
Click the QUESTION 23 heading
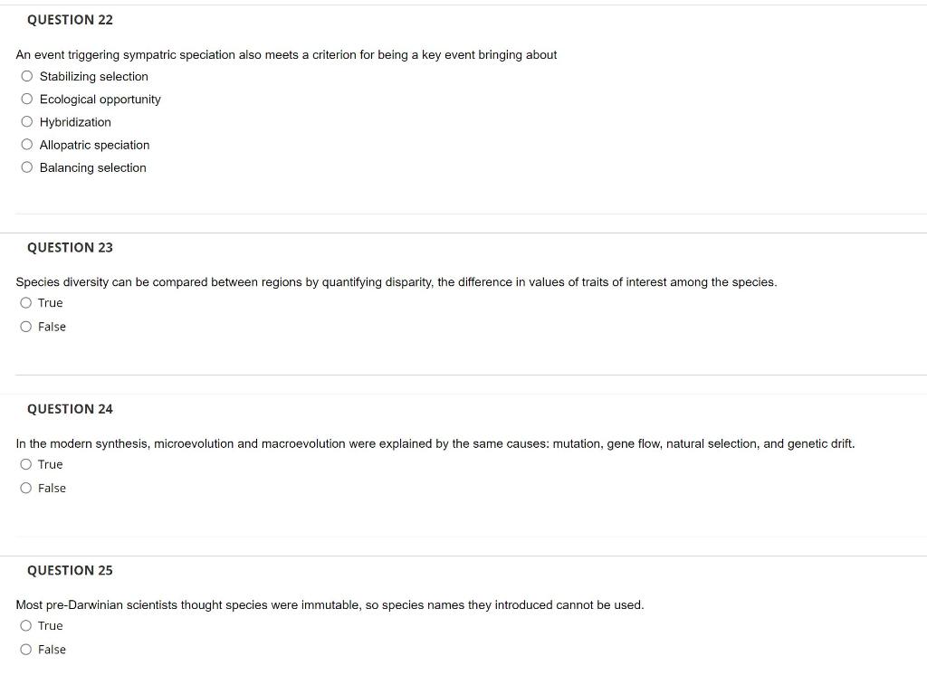(x=70, y=247)
